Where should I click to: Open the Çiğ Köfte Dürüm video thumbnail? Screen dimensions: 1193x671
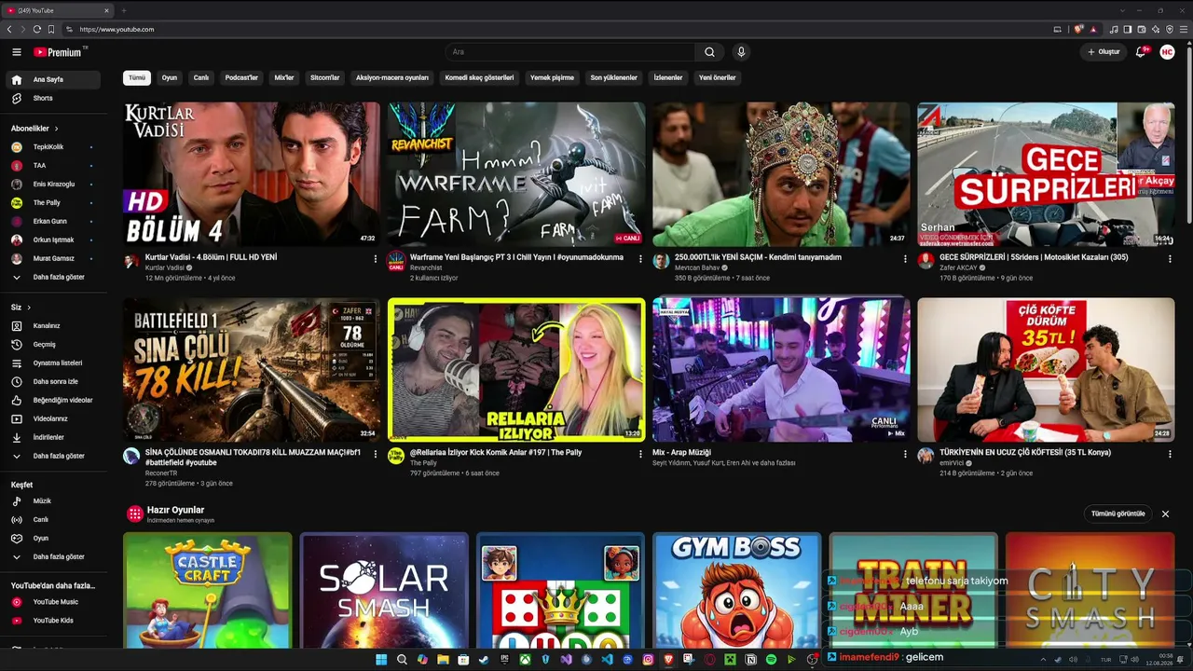click(x=1046, y=370)
